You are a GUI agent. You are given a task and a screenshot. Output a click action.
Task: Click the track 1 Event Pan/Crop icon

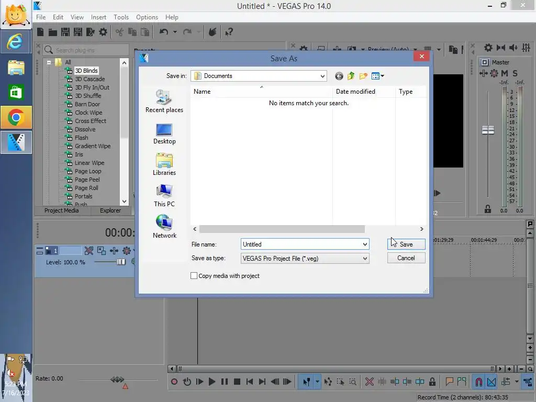click(x=101, y=251)
